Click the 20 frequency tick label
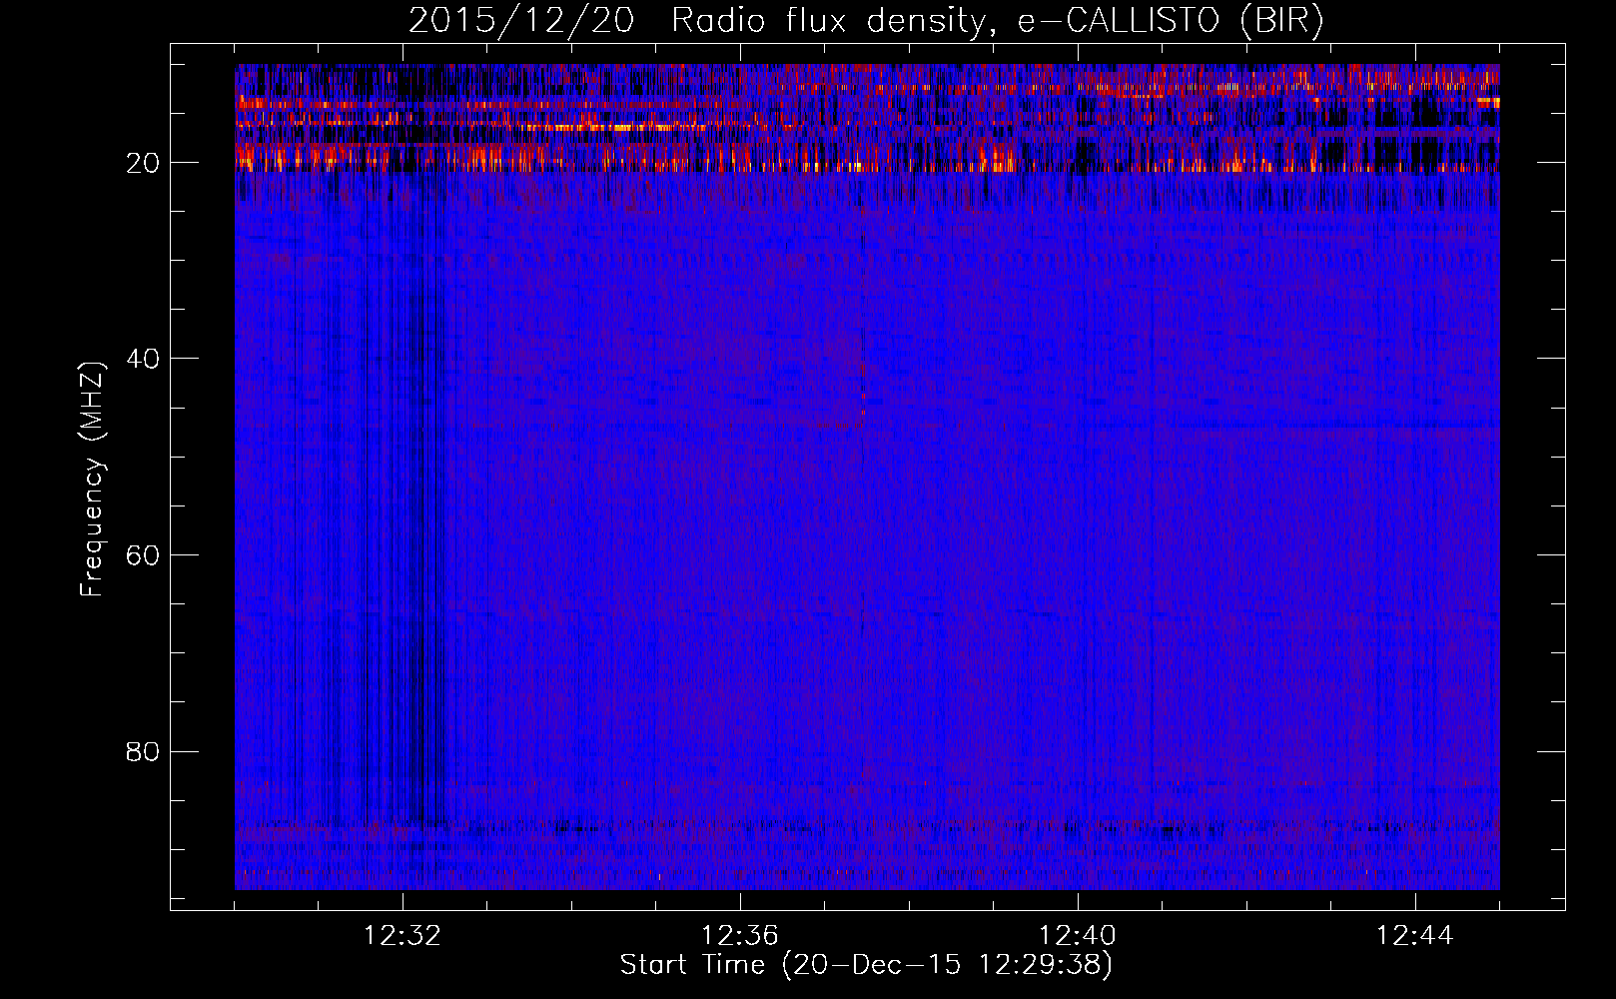 pos(144,163)
